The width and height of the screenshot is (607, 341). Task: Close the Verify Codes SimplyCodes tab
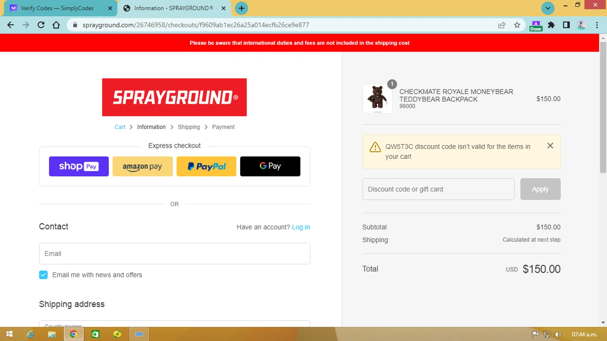(x=110, y=8)
